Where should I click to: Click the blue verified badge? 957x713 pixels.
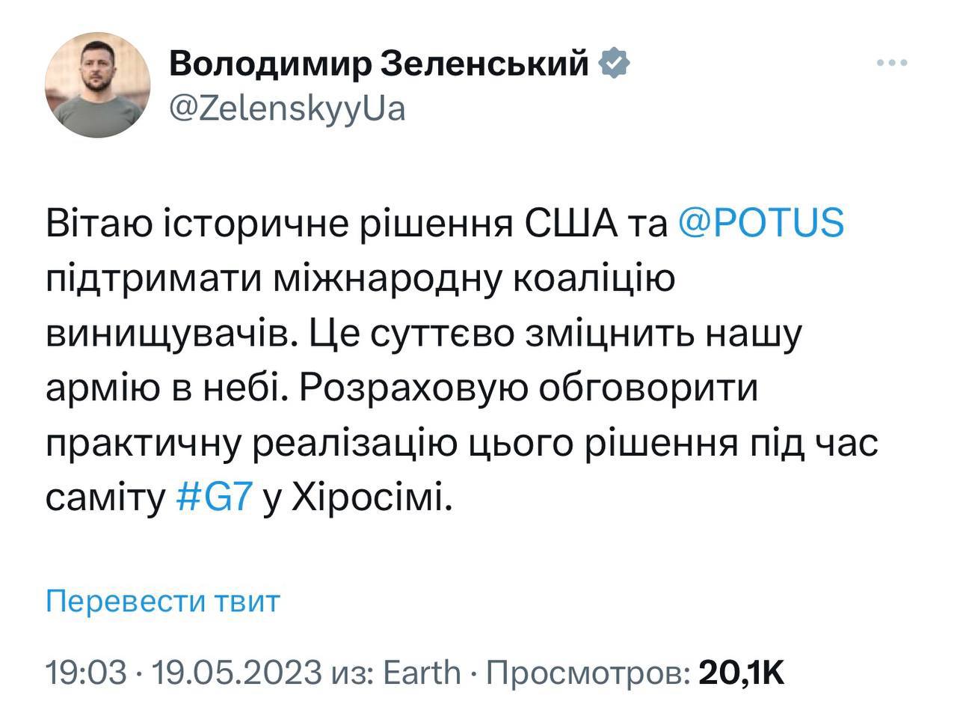(614, 64)
